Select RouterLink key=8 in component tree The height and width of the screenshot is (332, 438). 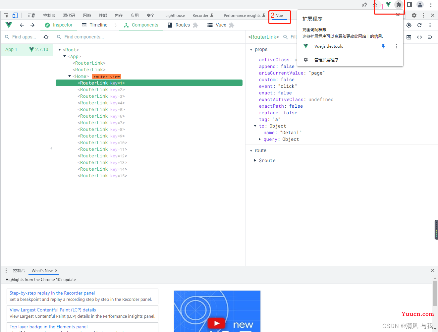(x=149, y=130)
